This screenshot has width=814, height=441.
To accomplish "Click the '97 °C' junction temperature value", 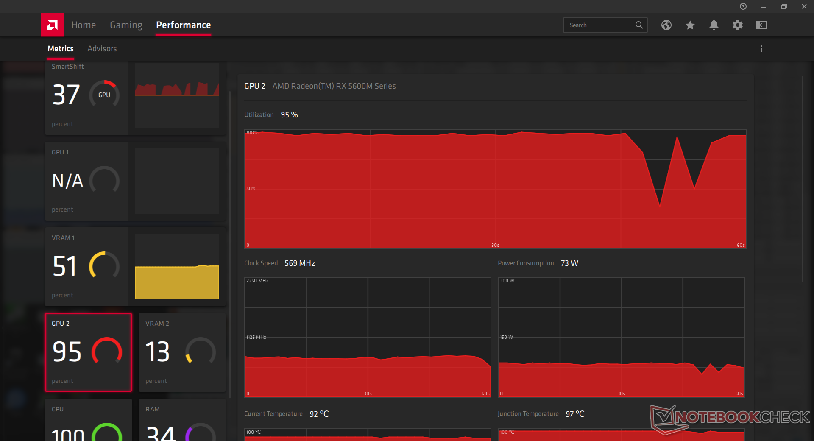I will pyautogui.click(x=575, y=414).
